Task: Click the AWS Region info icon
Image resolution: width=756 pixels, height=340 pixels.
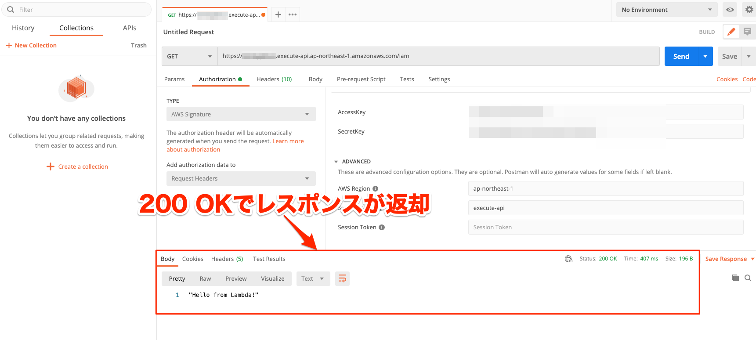Action: point(375,188)
